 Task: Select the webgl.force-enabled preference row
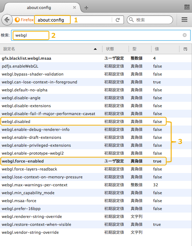click(x=83, y=161)
